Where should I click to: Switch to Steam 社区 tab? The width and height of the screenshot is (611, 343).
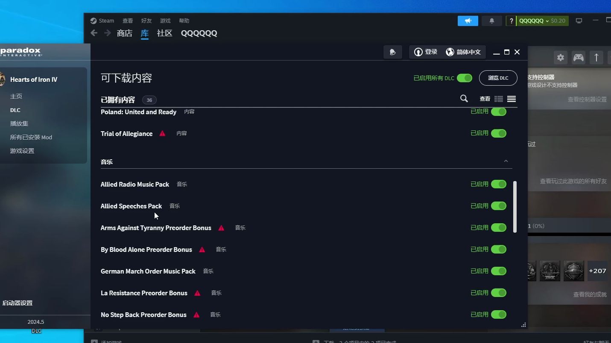tap(165, 33)
